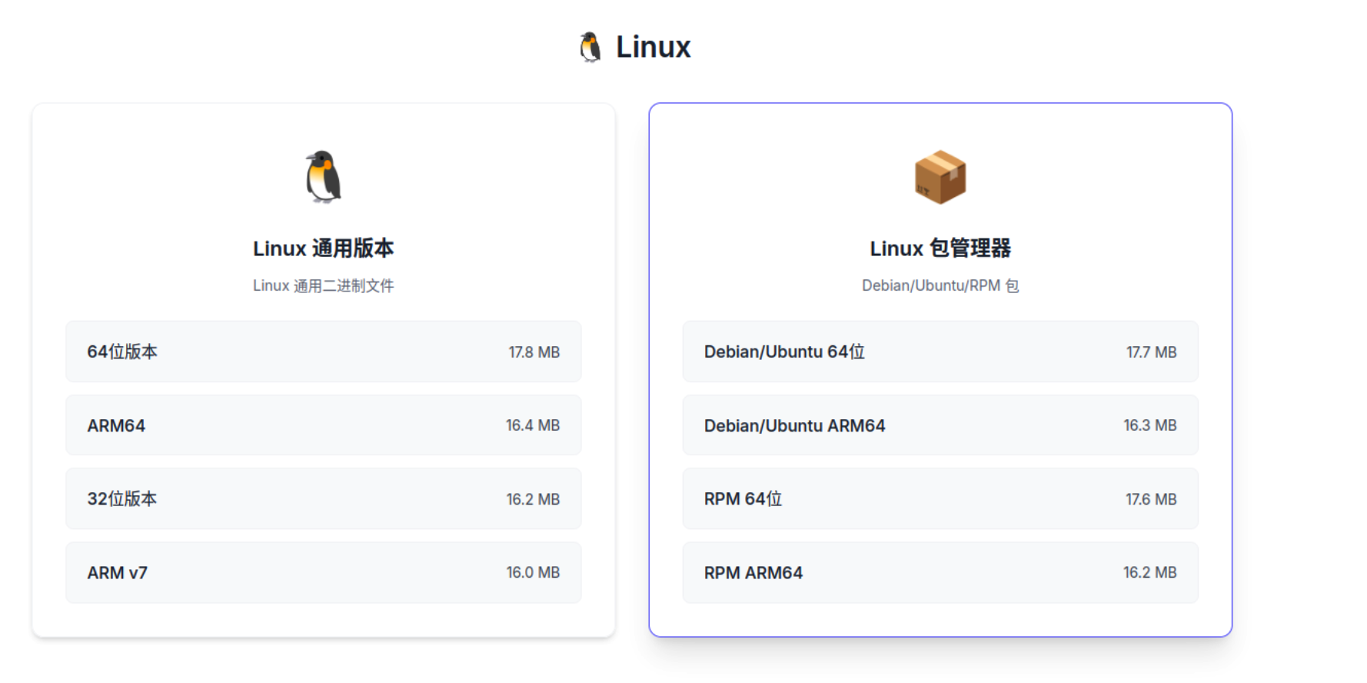Screen dimensions: 1367x683
Task: Download the ARM v7 binary
Action: point(323,573)
